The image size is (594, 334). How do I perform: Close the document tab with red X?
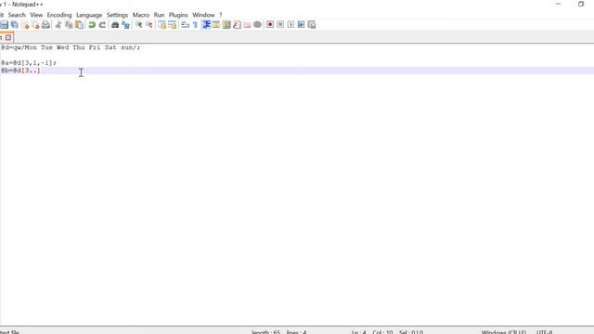8,37
